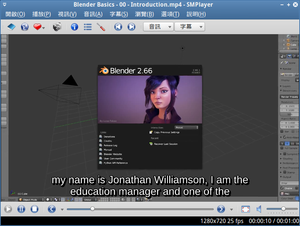Image resolution: width=300 pixels, height=226 pixels.
Task: Fast forward with the blue forward arrow
Action: [221, 209]
